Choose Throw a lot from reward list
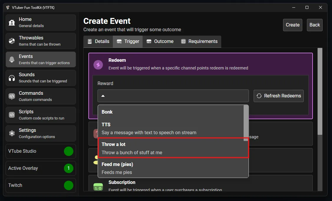 point(171,148)
